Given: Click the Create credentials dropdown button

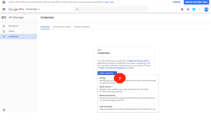Looking at the screenshot, I should tap(107, 73).
